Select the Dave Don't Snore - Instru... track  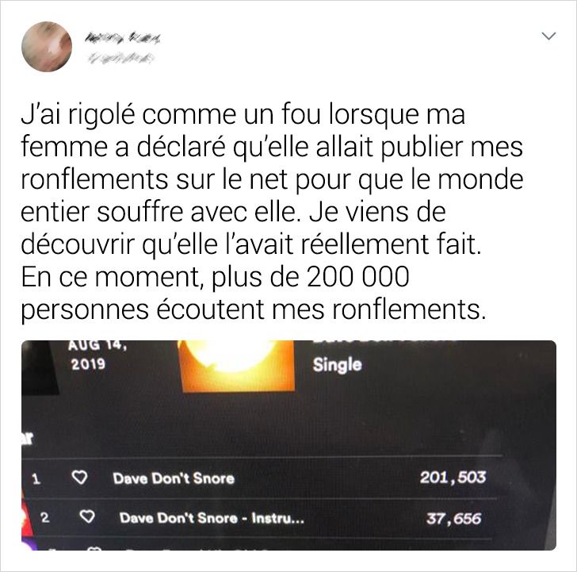pos(212,518)
